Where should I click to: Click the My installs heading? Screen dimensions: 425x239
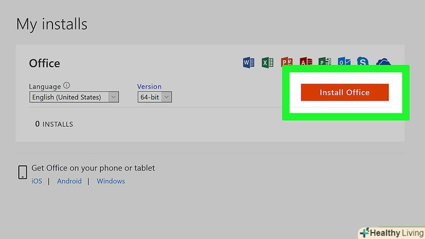coord(52,24)
